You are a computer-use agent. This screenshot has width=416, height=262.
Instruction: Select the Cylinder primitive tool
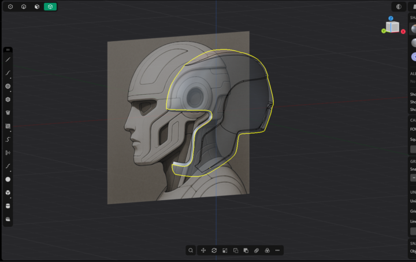[x=8, y=206]
